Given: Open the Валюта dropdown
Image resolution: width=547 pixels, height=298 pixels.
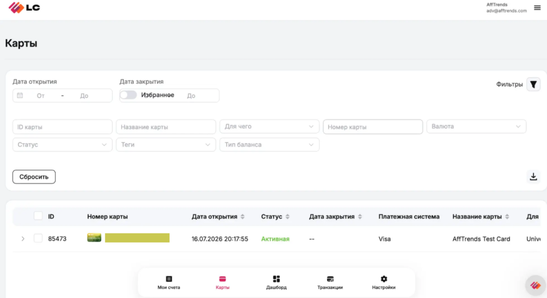Looking at the screenshot, I should click(x=476, y=126).
